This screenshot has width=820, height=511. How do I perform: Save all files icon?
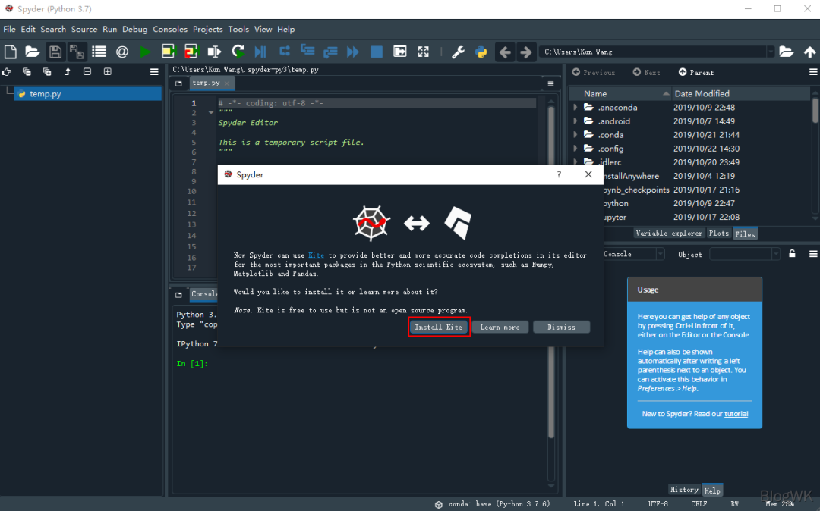77,52
